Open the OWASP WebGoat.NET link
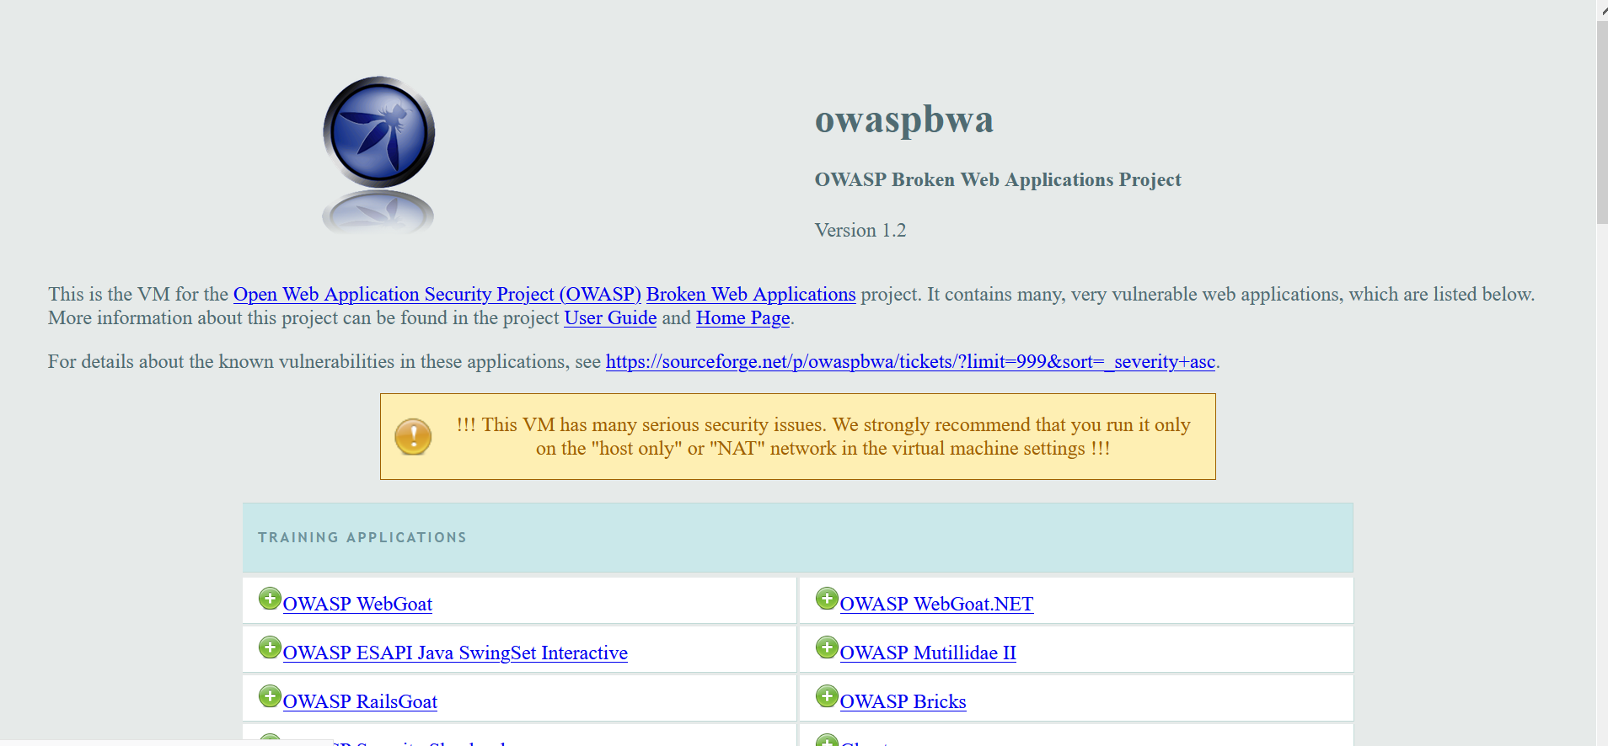The width and height of the screenshot is (1608, 746). tap(936, 605)
